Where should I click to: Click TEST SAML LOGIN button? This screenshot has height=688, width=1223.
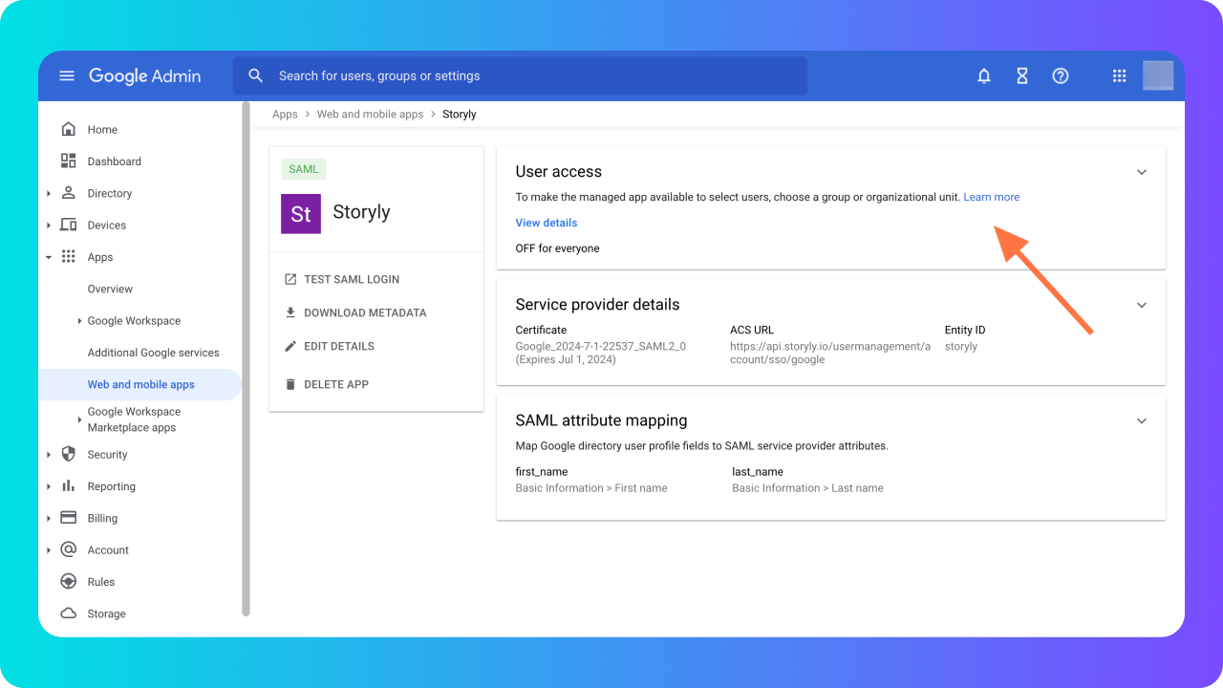[342, 279]
